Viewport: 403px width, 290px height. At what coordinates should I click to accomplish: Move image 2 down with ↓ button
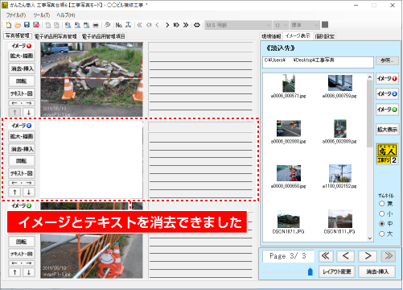click(29, 192)
